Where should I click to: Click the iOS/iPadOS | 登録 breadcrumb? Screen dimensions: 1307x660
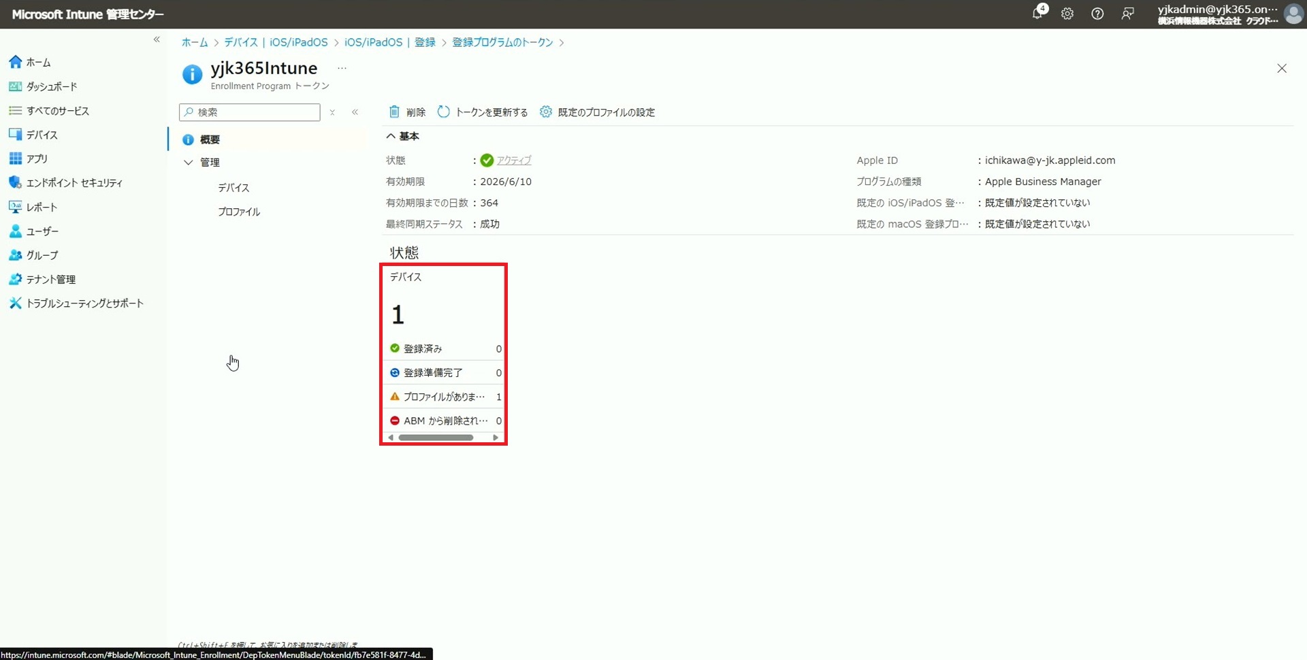(390, 42)
